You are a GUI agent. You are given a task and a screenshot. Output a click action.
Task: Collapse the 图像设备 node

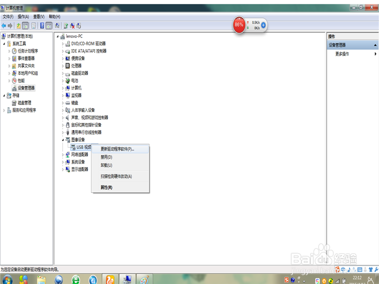coord(63,140)
